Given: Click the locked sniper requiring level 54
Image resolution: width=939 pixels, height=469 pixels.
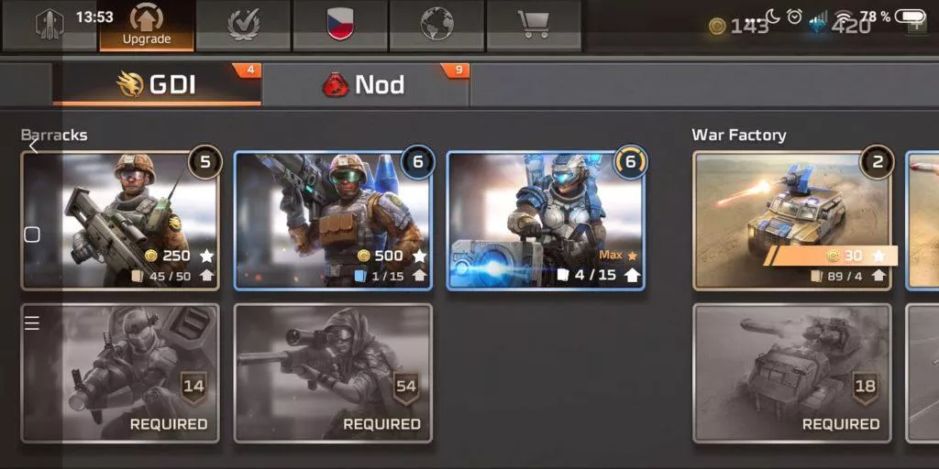Looking at the screenshot, I should click(333, 374).
